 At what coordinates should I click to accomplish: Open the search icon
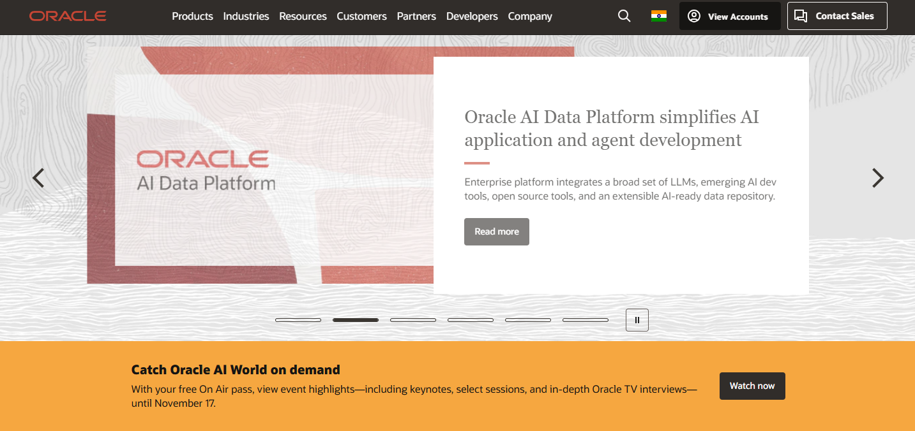[624, 16]
